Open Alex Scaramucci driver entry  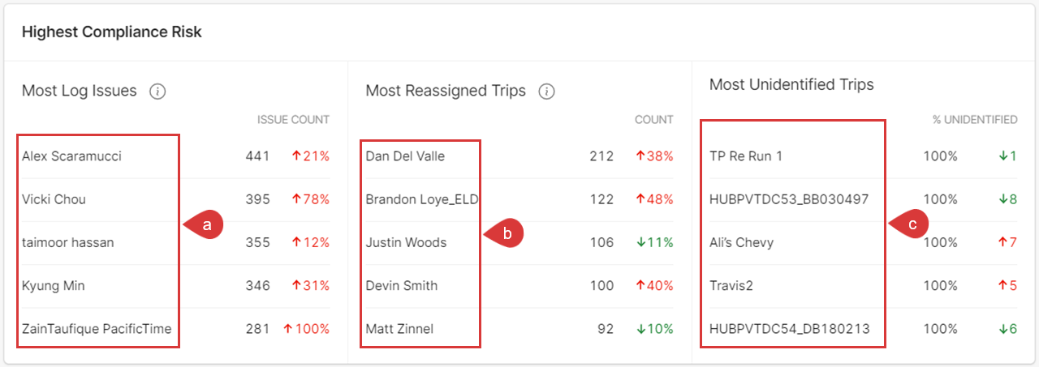tap(71, 156)
